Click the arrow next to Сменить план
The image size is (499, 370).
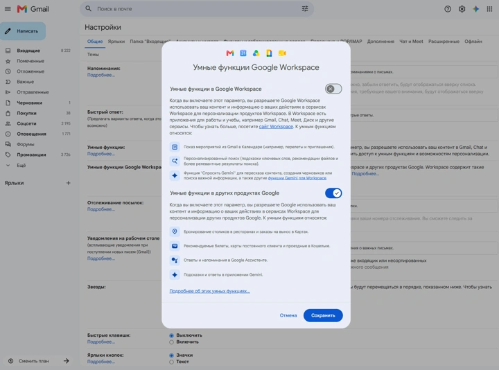coord(67,361)
